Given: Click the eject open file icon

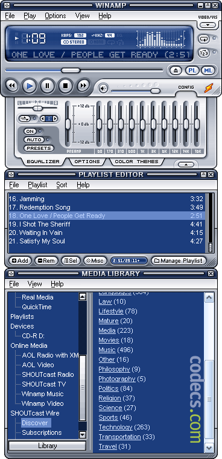Looking at the screenshot, I should coord(176,70).
